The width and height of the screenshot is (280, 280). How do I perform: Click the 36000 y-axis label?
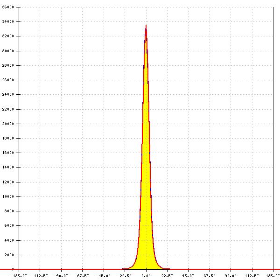tap(8, 7)
